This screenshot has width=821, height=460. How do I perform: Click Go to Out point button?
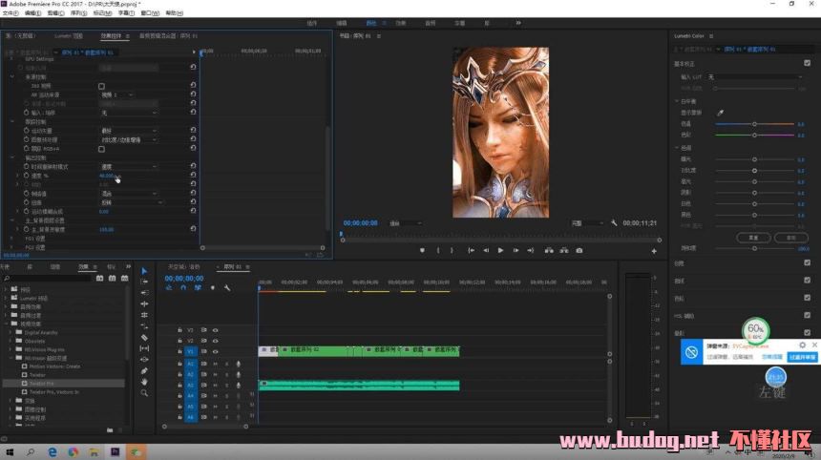[x=531, y=251]
